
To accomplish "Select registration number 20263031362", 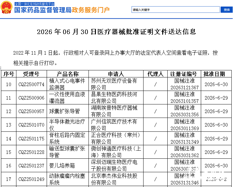I will point(184,156).
